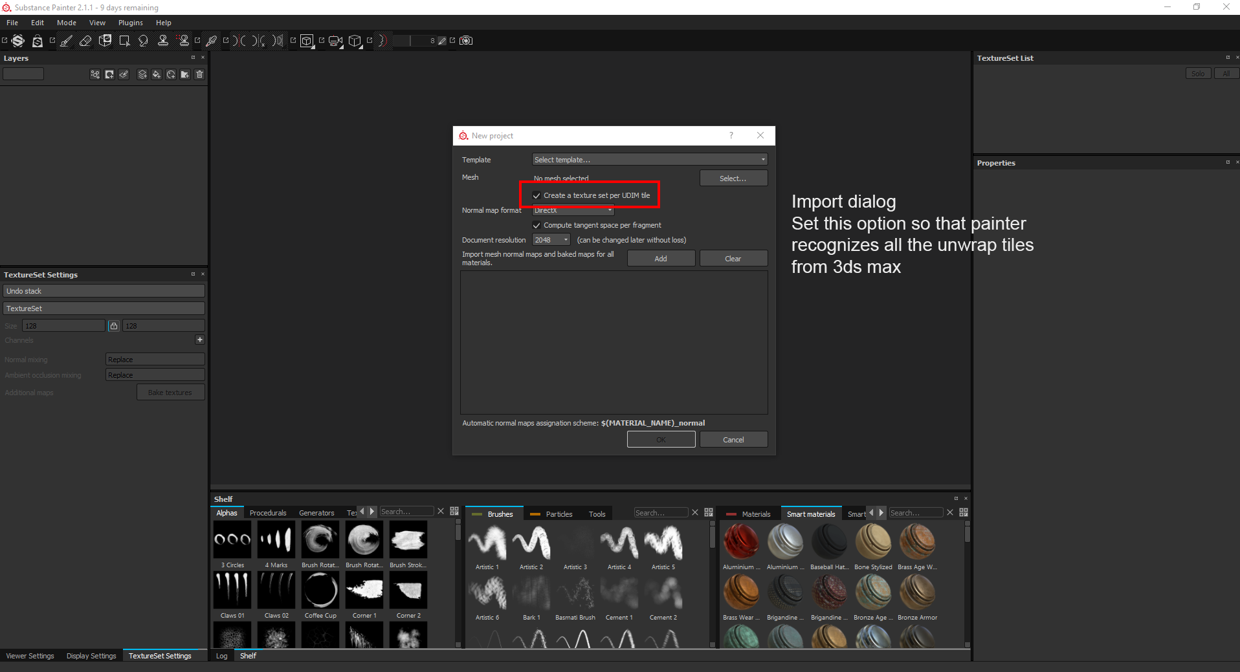The height and width of the screenshot is (672, 1240).
Task: Delete layer with trash icon
Action: 199,74
